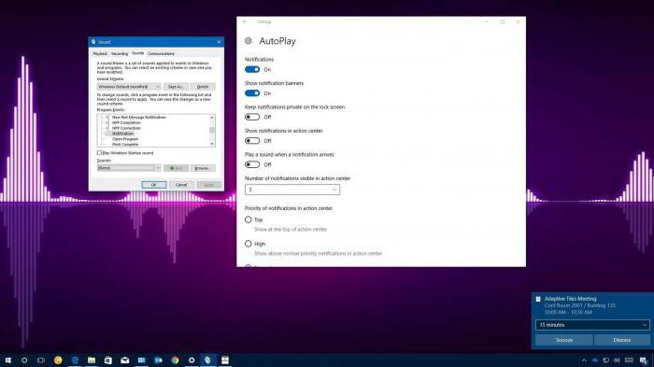Viewport: 654px width, 367px height.
Task: Open the Sounds file dropdown
Action: tap(129, 168)
